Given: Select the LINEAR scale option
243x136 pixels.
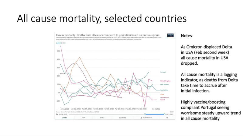Looking at the screenshot, I should (59, 43).
